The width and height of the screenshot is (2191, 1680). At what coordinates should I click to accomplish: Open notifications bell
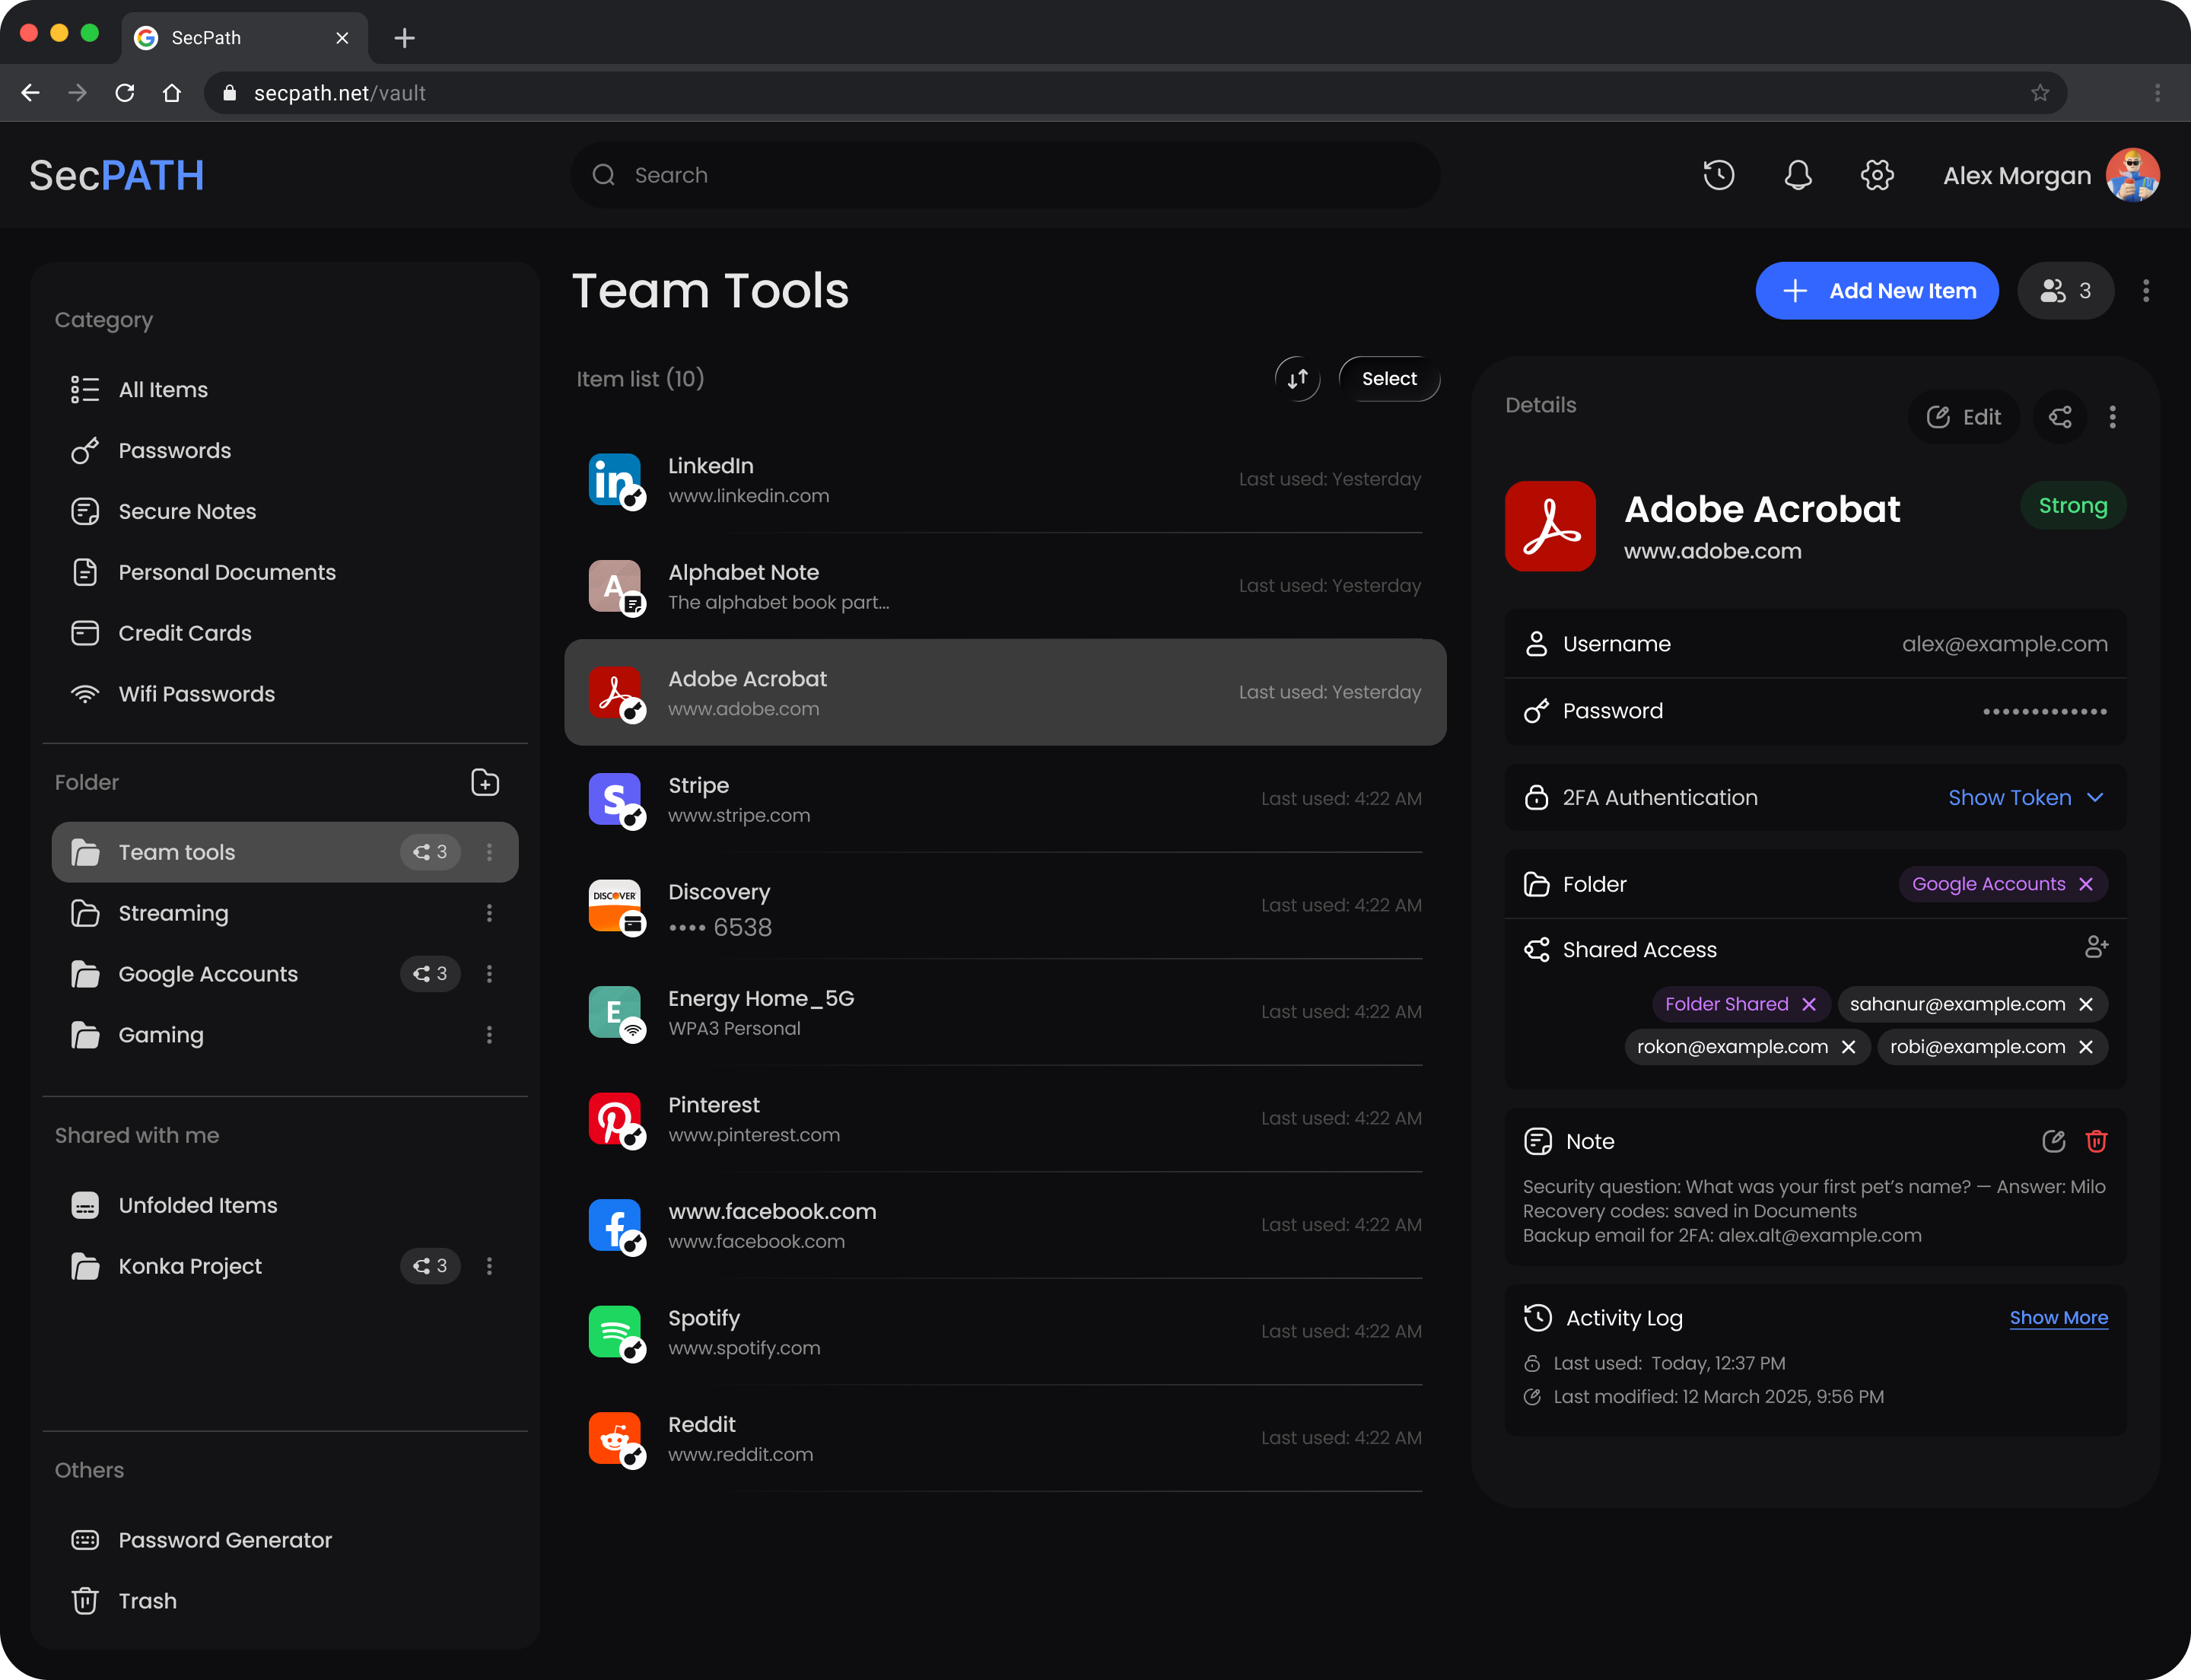1797,175
